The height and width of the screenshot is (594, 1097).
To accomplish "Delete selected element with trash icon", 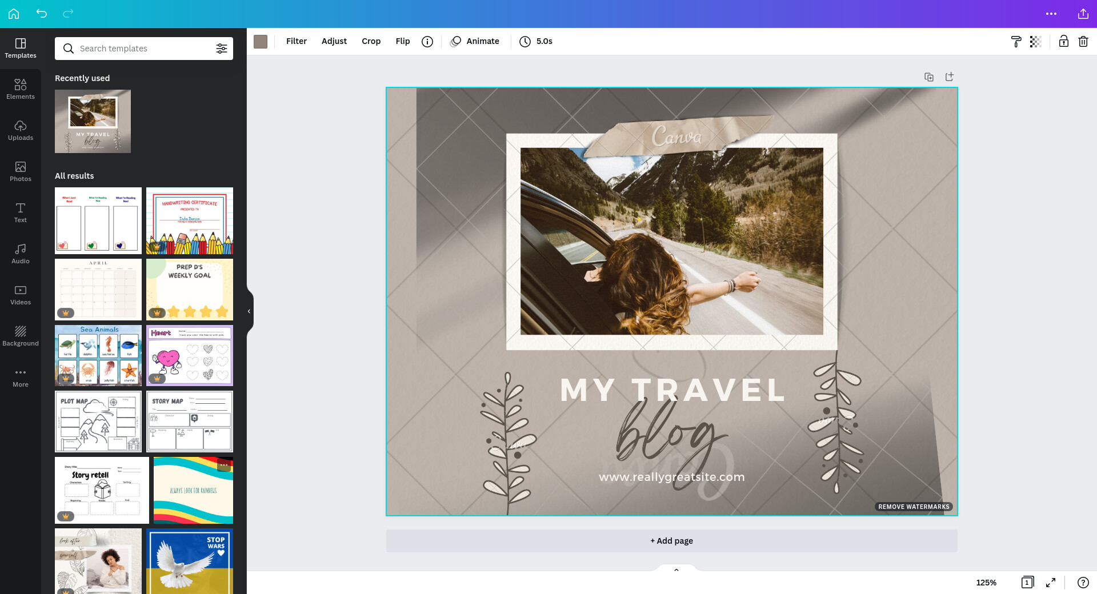I will click(x=1083, y=42).
